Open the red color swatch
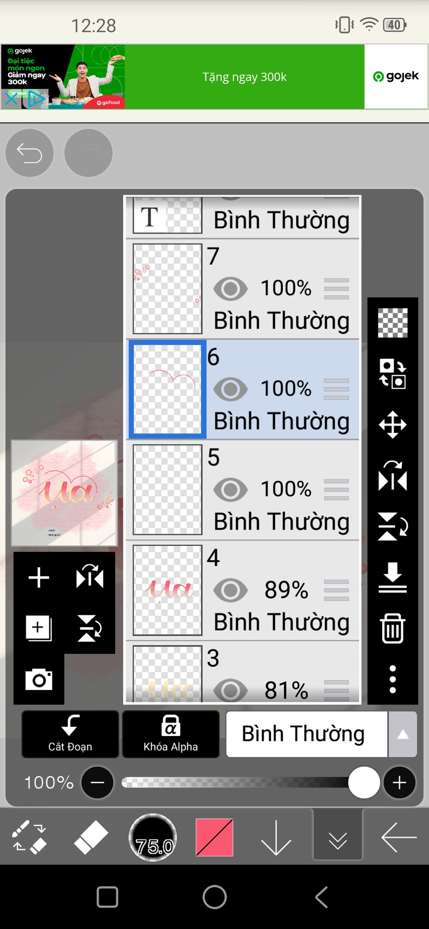This screenshot has width=429, height=929. point(214,837)
